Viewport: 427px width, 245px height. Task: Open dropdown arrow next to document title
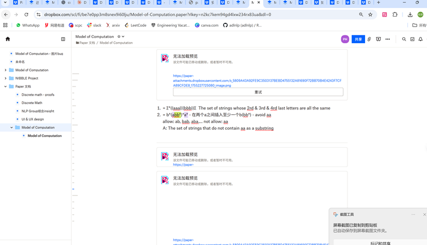click(x=123, y=37)
